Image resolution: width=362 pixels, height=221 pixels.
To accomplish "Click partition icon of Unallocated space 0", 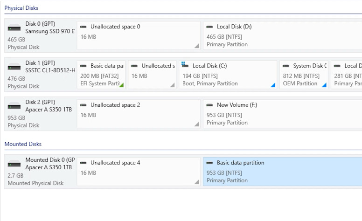I will [x=84, y=27].
